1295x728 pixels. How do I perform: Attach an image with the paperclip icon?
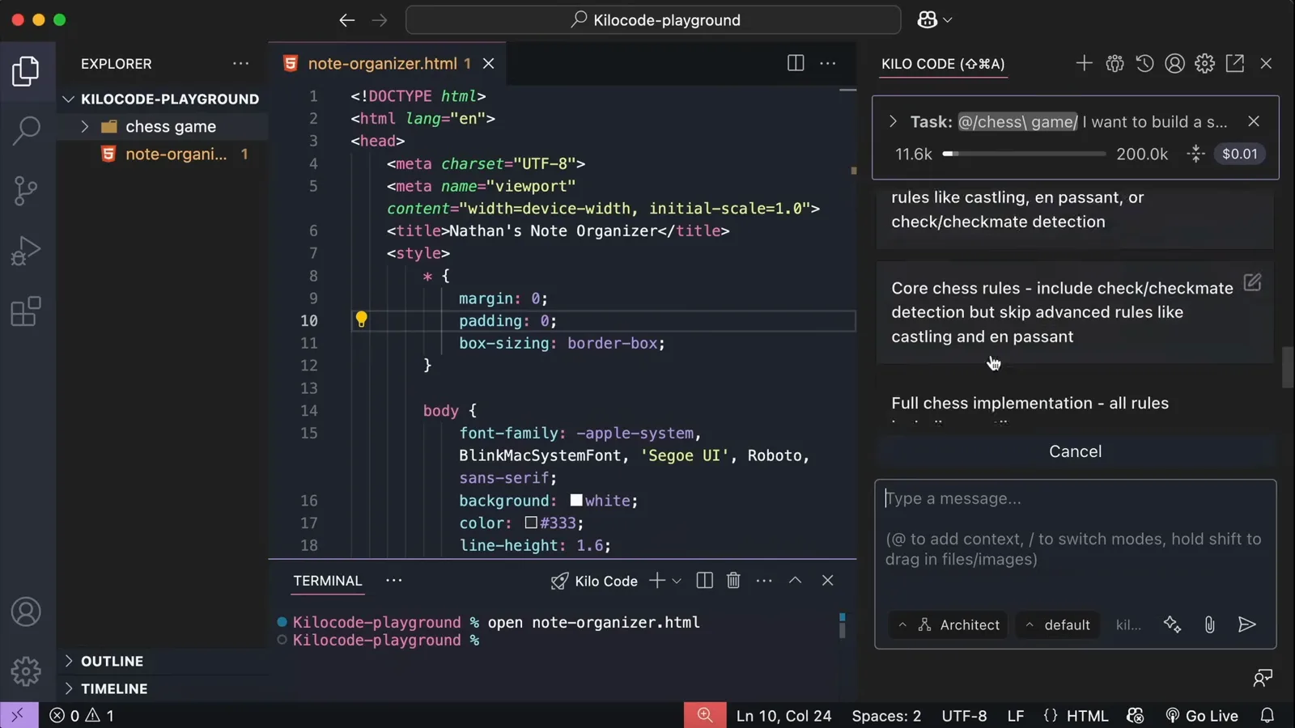point(1209,624)
